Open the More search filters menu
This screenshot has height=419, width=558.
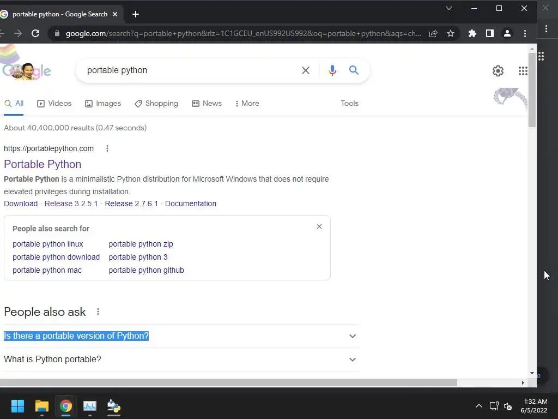[247, 103]
